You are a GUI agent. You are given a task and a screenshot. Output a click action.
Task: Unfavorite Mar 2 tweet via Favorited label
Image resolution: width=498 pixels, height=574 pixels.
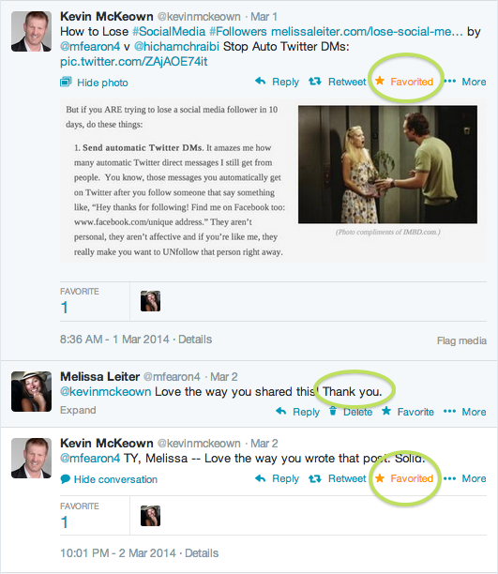tap(412, 478)
